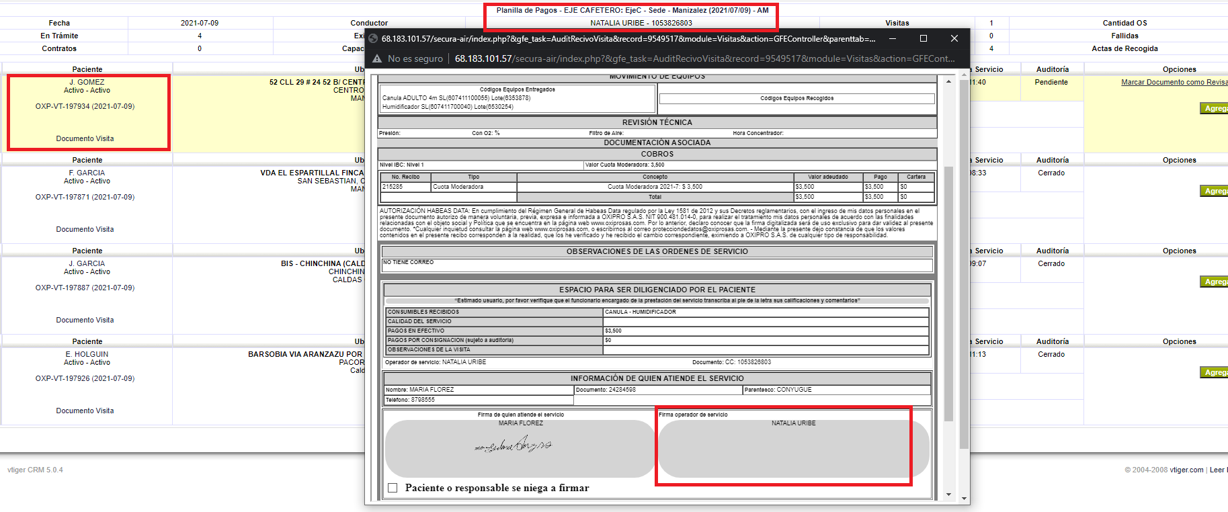Click 'NO TIENE CORREO' observation text
Viewport: 1228px width, 512px height.
point(409,262)
